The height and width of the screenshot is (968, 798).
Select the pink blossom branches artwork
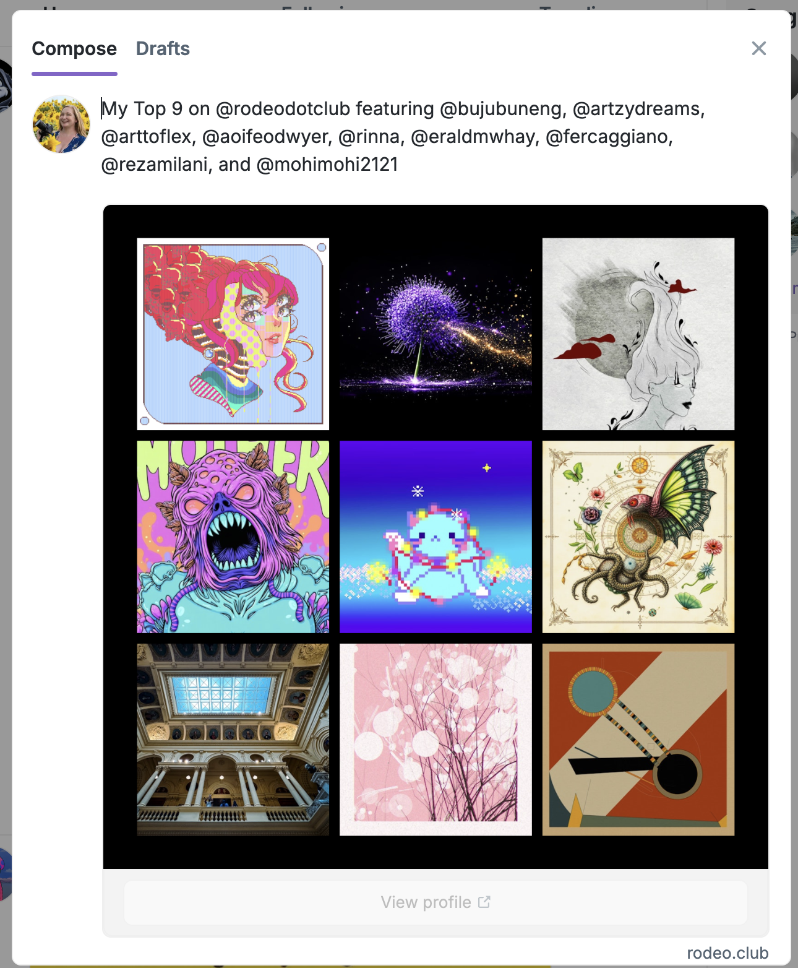[x=435, y=740]
